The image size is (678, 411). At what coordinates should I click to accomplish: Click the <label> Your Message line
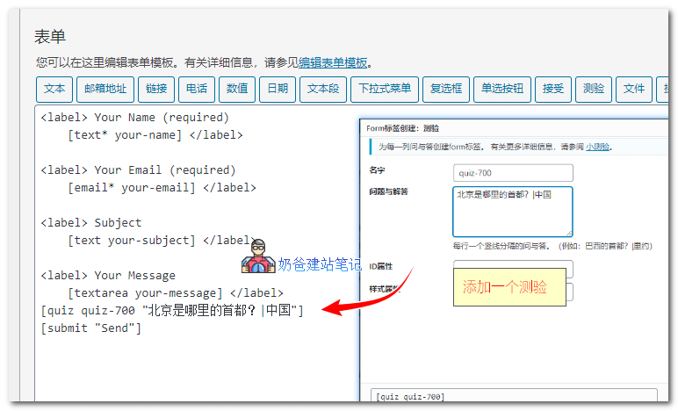pyautogui.click(x=108, y=276)
